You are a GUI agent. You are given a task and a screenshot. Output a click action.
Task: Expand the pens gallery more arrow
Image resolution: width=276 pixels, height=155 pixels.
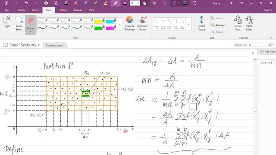click(120, 24)
